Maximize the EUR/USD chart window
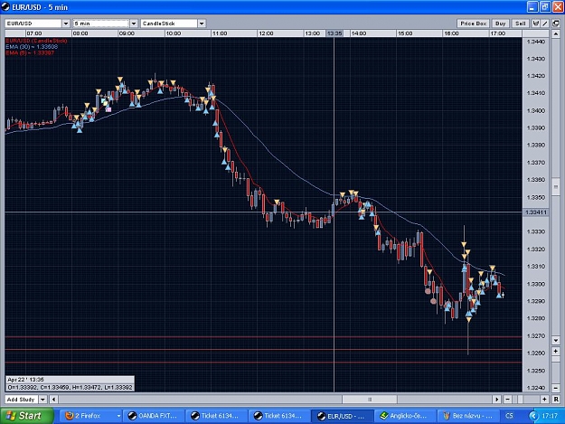Screen dimensions: 565x424 coord(545,7)
